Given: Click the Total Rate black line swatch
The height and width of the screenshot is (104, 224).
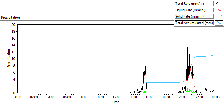Looking at the screenshot, I should point(219,4).
